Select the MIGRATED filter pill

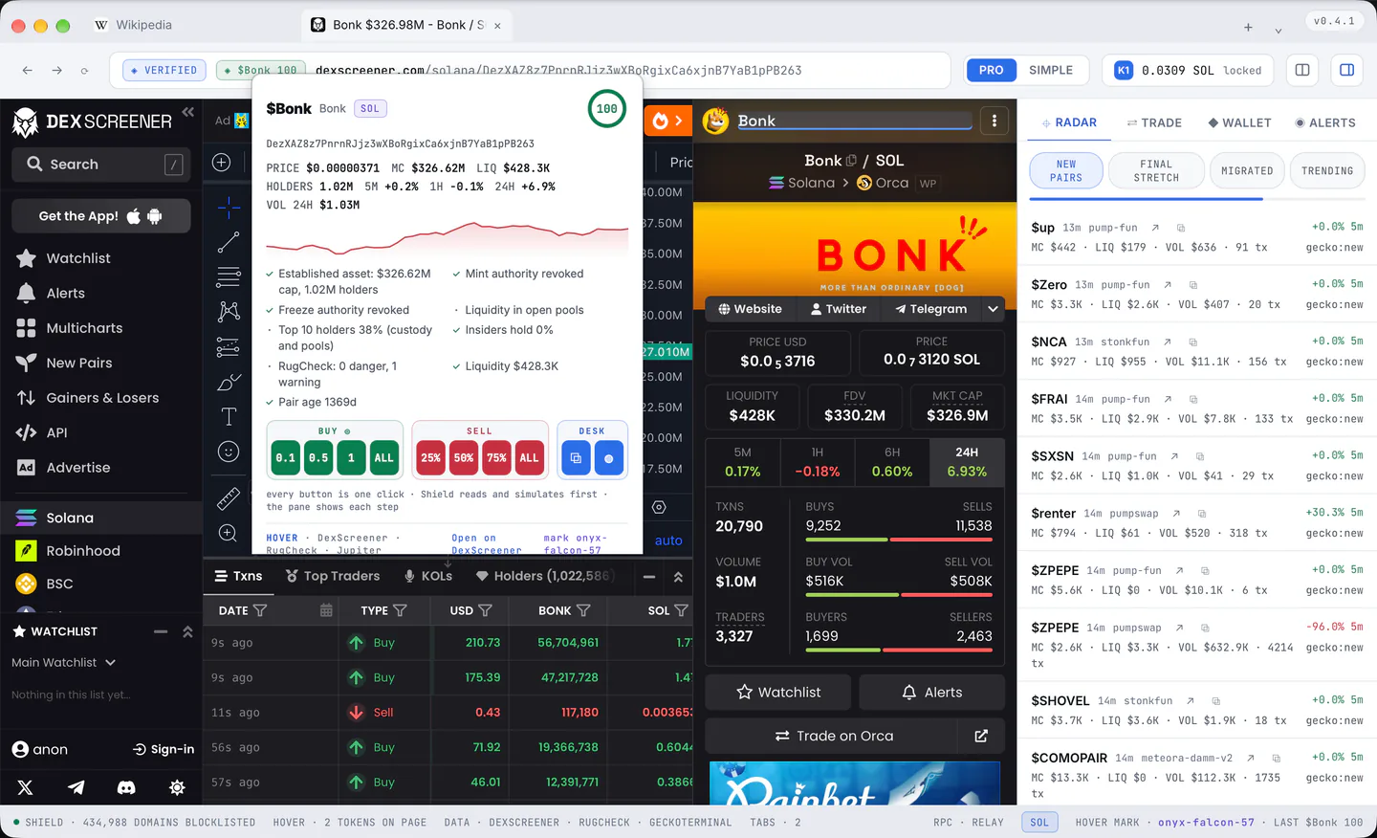click(1247, 171)
